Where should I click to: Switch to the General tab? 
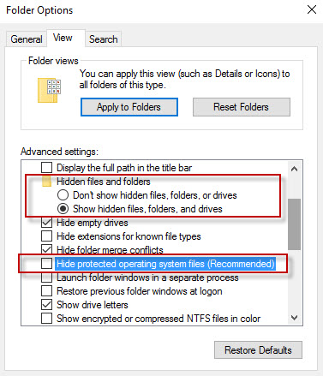(x=27, y=39)
